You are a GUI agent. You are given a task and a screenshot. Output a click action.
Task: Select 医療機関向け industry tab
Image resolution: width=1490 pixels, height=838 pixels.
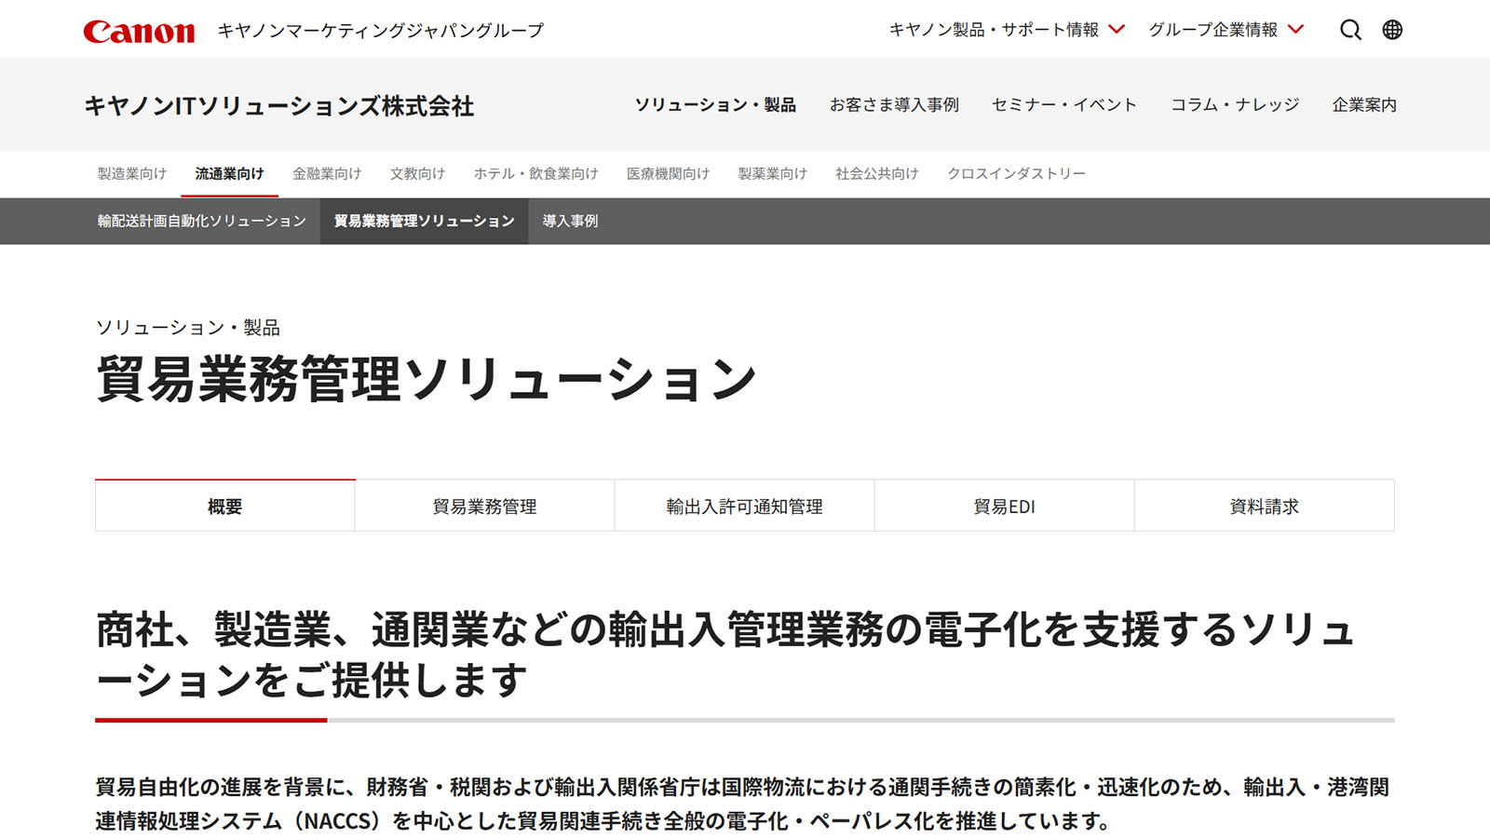tap(668, 174)
